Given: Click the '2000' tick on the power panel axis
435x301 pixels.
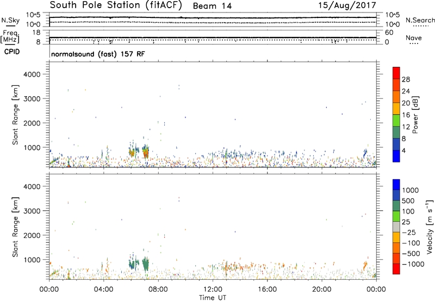Looking at the screenshot, I should (32, 123).
